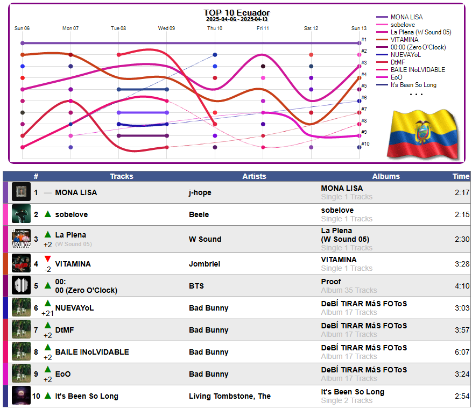Click the green up arrow beside NUEVAYoL
The width and height of the screenshot is (472, 410).
pyautogui.click(x=47, y=303)
